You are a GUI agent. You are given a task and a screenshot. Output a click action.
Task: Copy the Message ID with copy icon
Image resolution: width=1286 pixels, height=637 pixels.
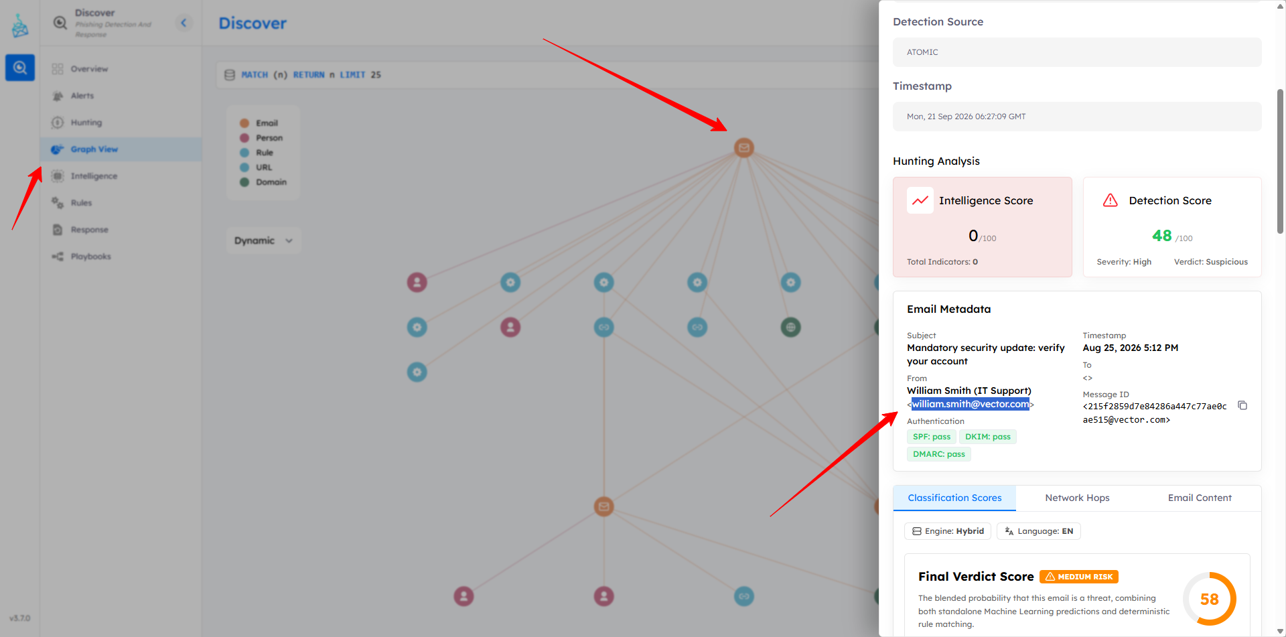point(1242,405)
